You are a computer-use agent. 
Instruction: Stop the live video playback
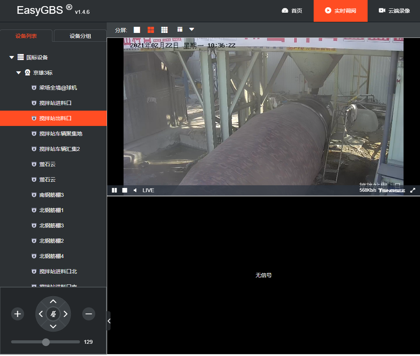tap(125, 190)
